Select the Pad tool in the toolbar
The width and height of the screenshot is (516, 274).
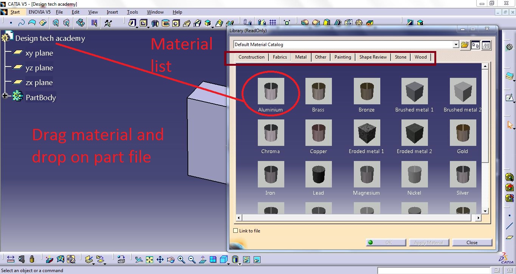tap(132, 23)
